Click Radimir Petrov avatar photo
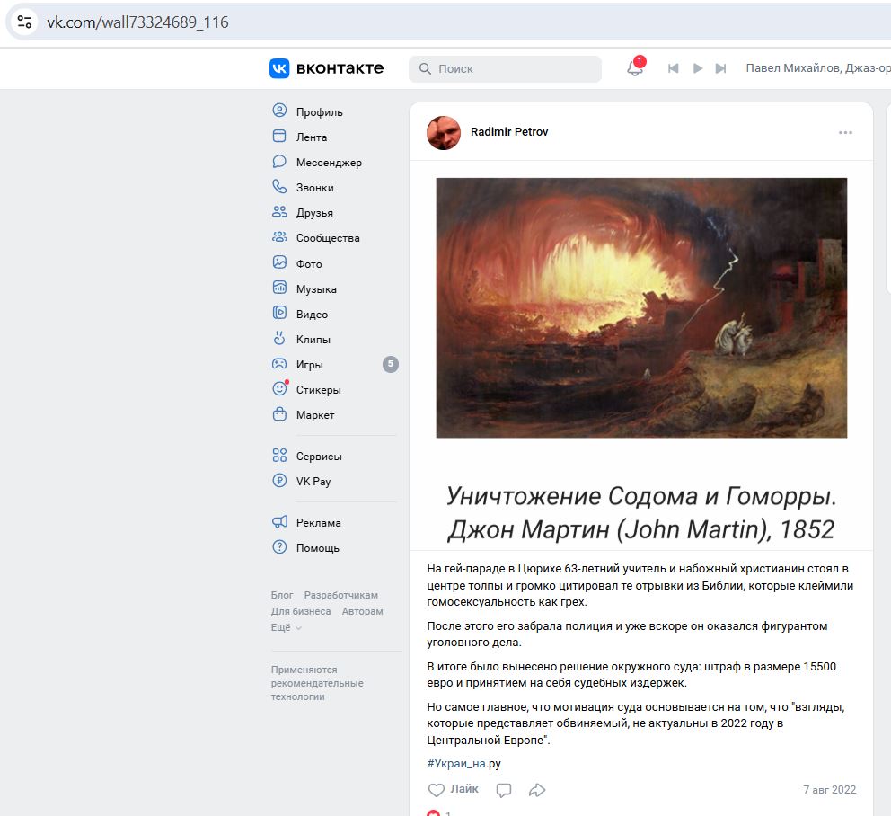 444,133
